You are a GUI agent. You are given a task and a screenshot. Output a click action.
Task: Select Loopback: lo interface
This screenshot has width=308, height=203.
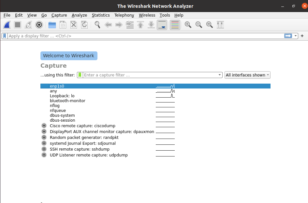pos(155,96)
